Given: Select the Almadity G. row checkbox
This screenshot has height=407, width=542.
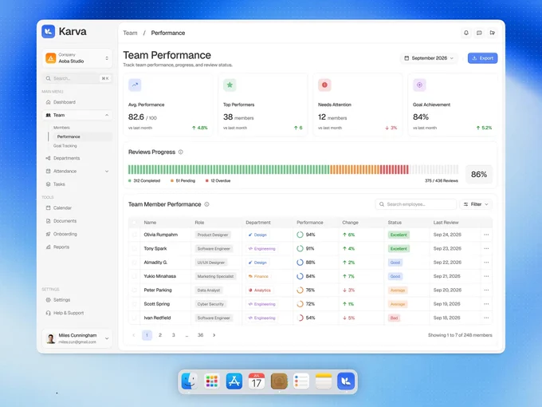Looking at the screenshot, I should point(134,263).
